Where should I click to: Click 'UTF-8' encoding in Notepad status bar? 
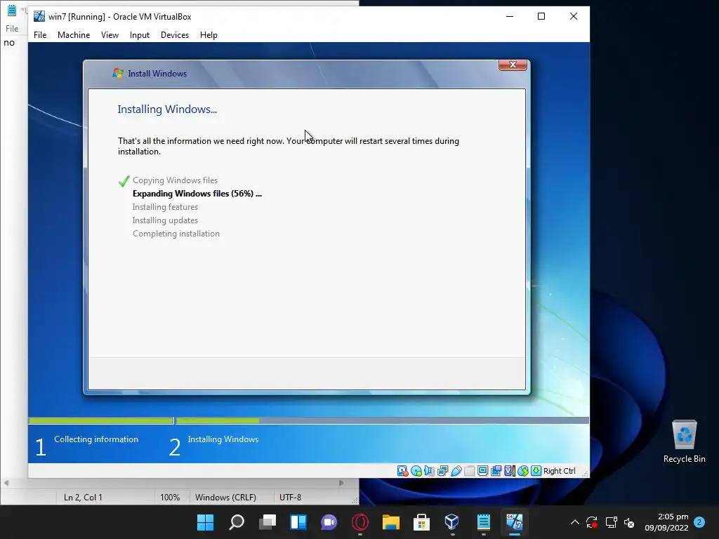pyautogui.click(x=290, y=498)
